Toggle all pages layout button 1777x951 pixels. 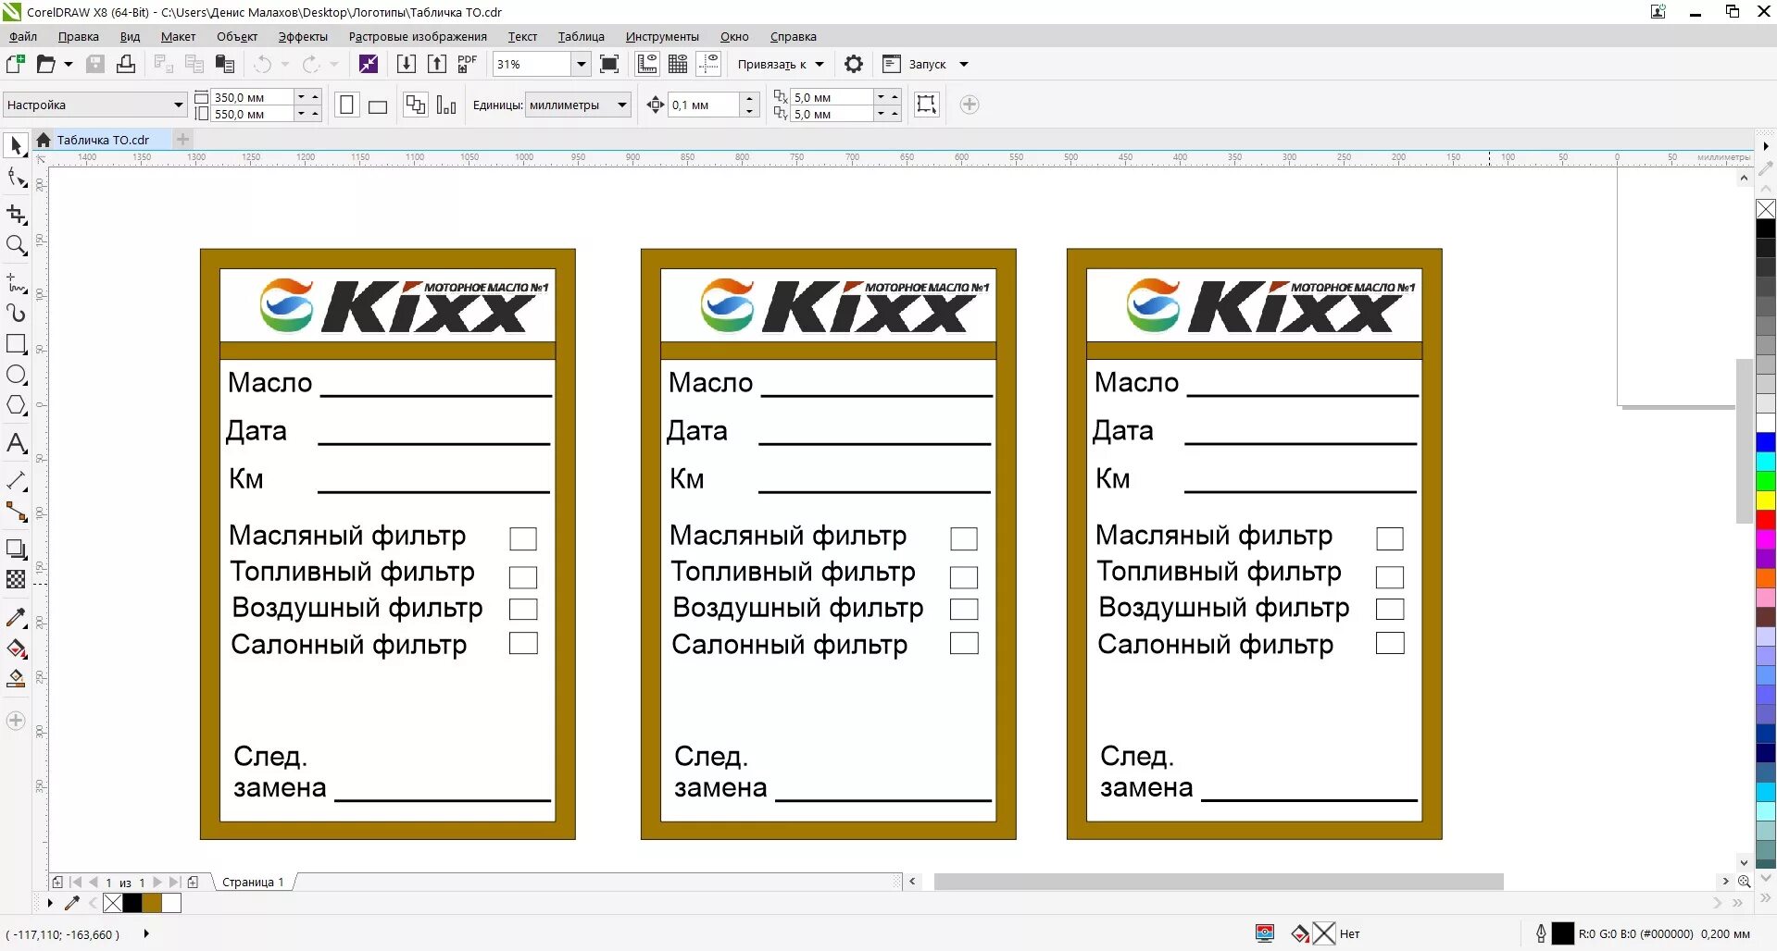[x=416, y=105]
